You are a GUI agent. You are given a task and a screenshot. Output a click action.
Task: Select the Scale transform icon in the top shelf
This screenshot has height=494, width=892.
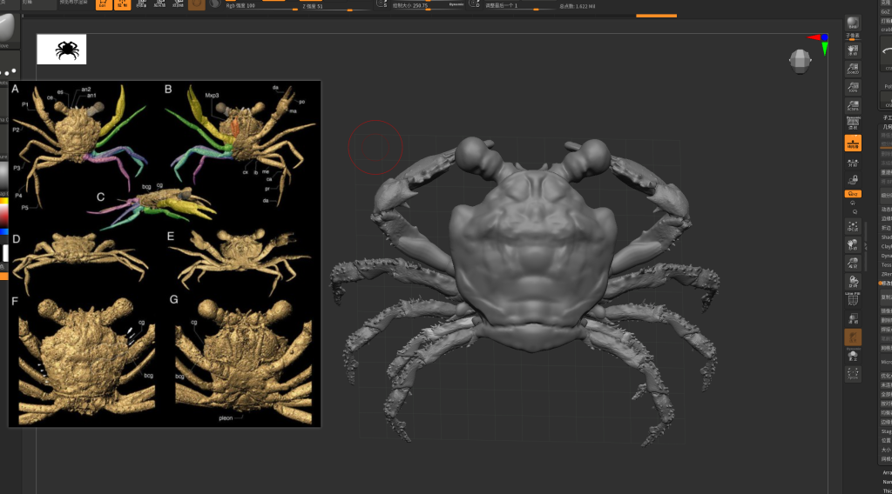click(x=160, y=4)
